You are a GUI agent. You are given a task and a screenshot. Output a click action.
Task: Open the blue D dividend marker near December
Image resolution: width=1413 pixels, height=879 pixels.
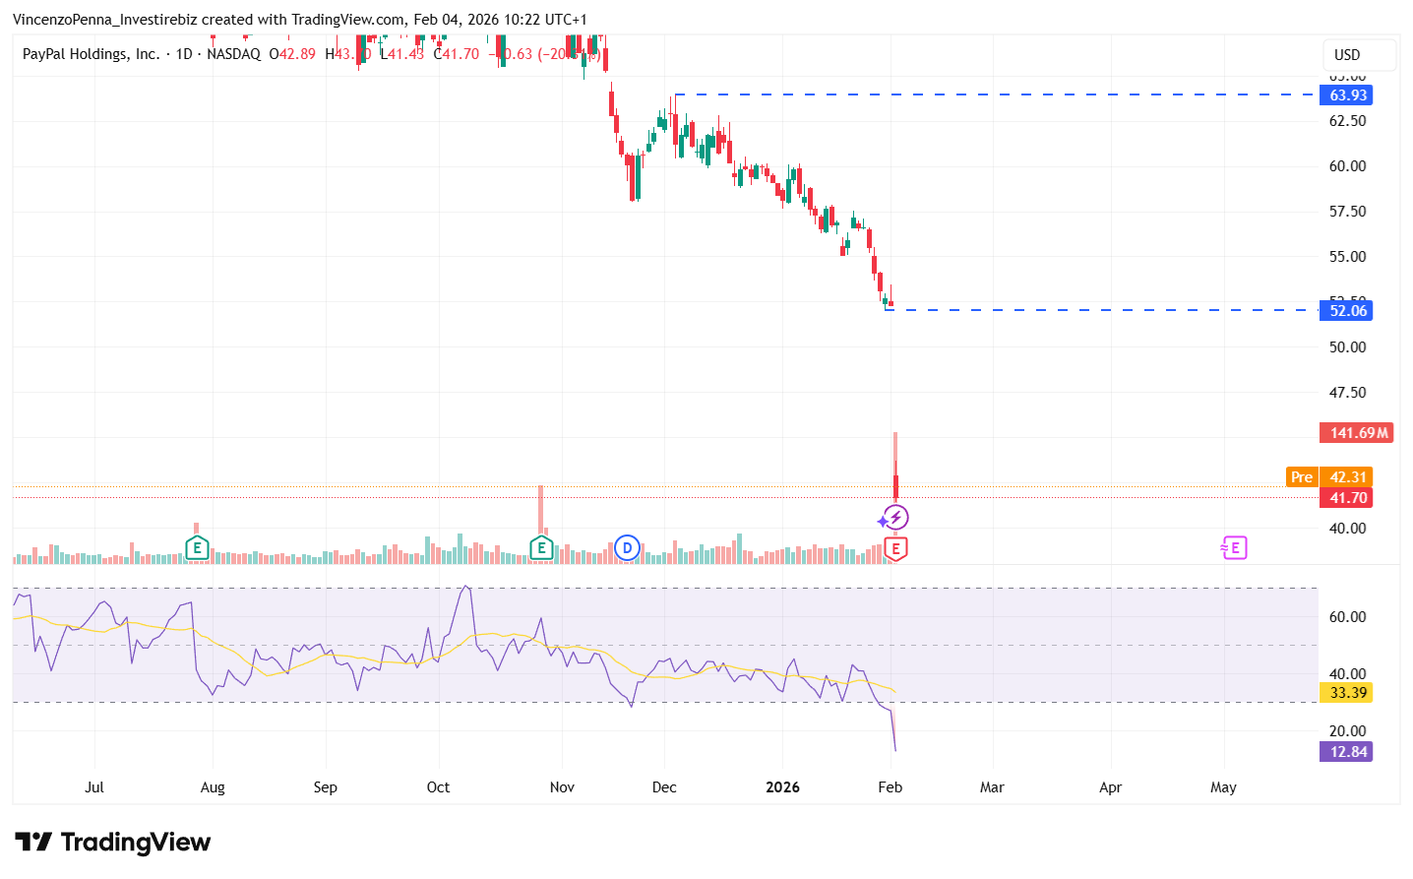pyautogui.click(x=627, y=547)
